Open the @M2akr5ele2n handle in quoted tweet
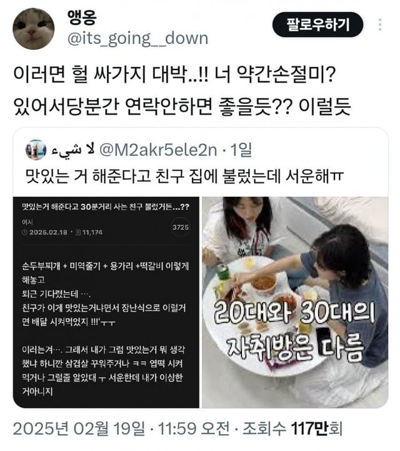Screen dimensions: 400x451 [158, 150]
